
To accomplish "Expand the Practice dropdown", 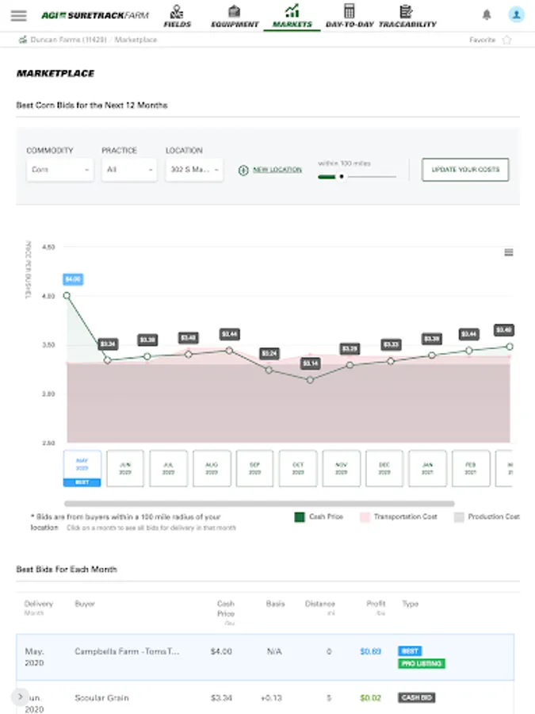I will tap(128, 170).
